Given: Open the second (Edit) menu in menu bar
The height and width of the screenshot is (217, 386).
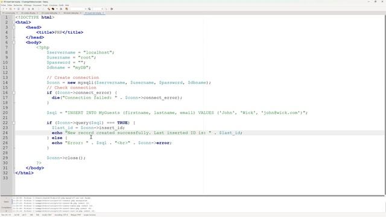Looking at the screenshot, I should pos(10,5).
